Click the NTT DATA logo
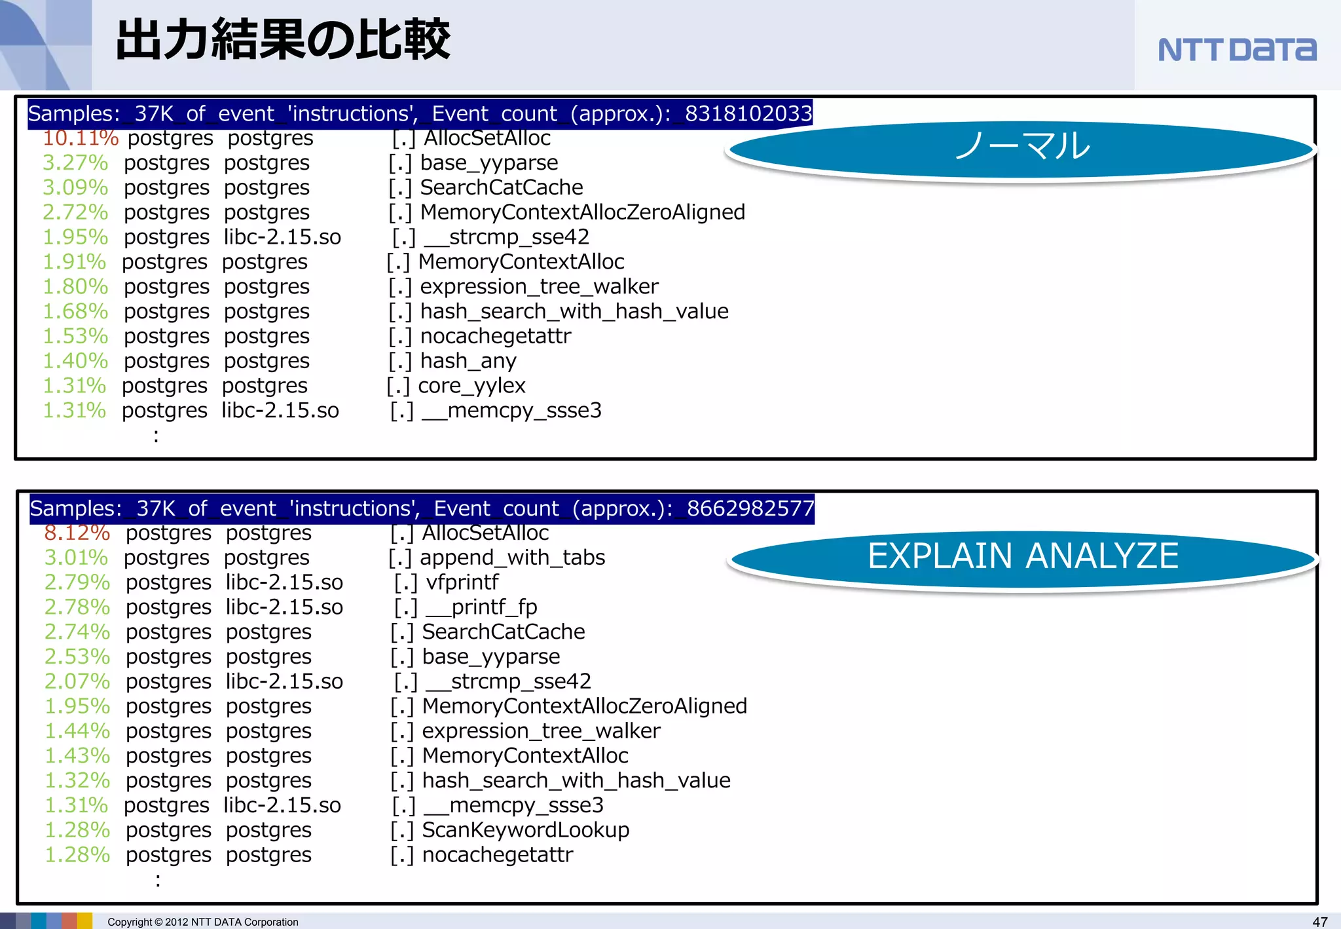 [1237, 50]
